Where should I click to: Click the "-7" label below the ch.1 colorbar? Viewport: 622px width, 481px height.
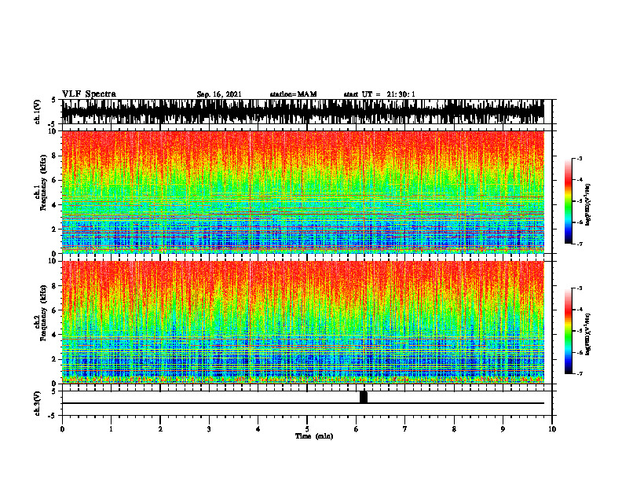[x=579, y=244]
